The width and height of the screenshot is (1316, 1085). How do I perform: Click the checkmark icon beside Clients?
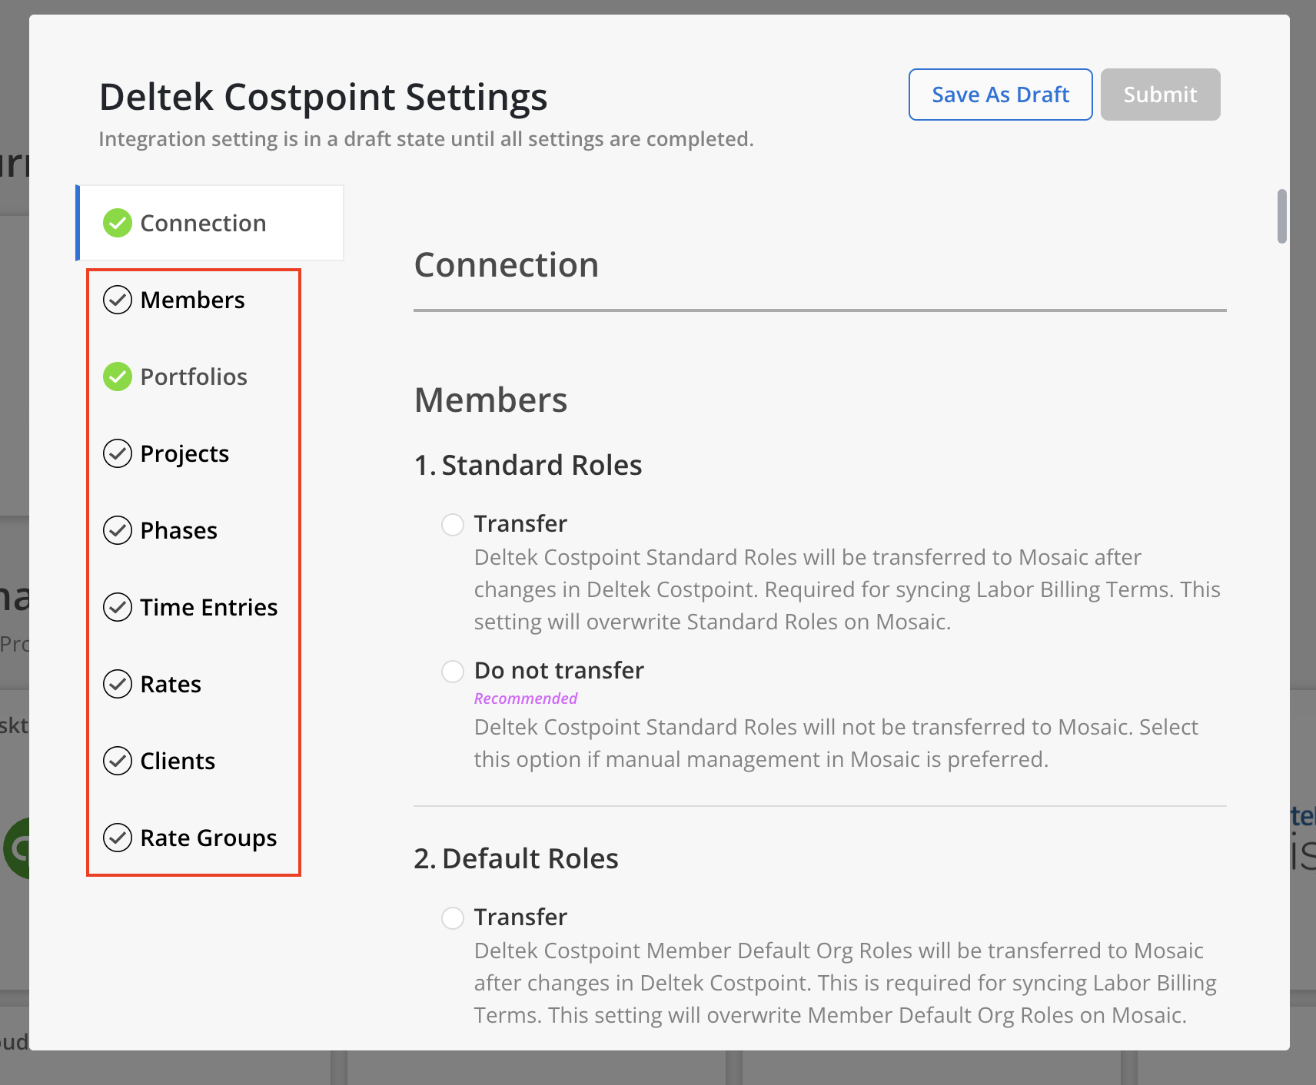[118, 761]
